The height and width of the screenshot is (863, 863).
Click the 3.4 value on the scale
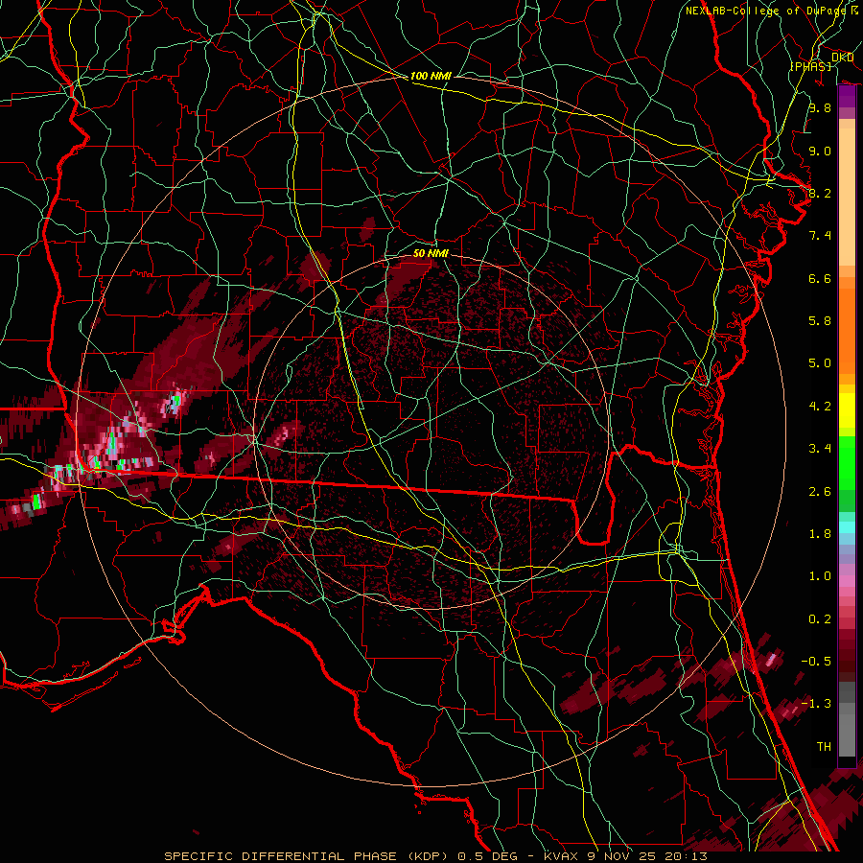820,449
